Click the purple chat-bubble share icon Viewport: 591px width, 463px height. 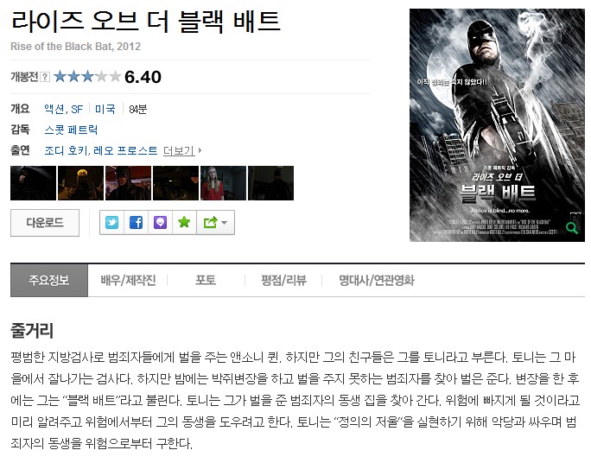[x=160, y=223]
